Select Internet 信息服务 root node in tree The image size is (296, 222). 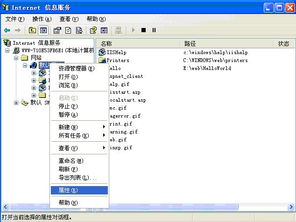pyautogui.click(x=36, y=43)
